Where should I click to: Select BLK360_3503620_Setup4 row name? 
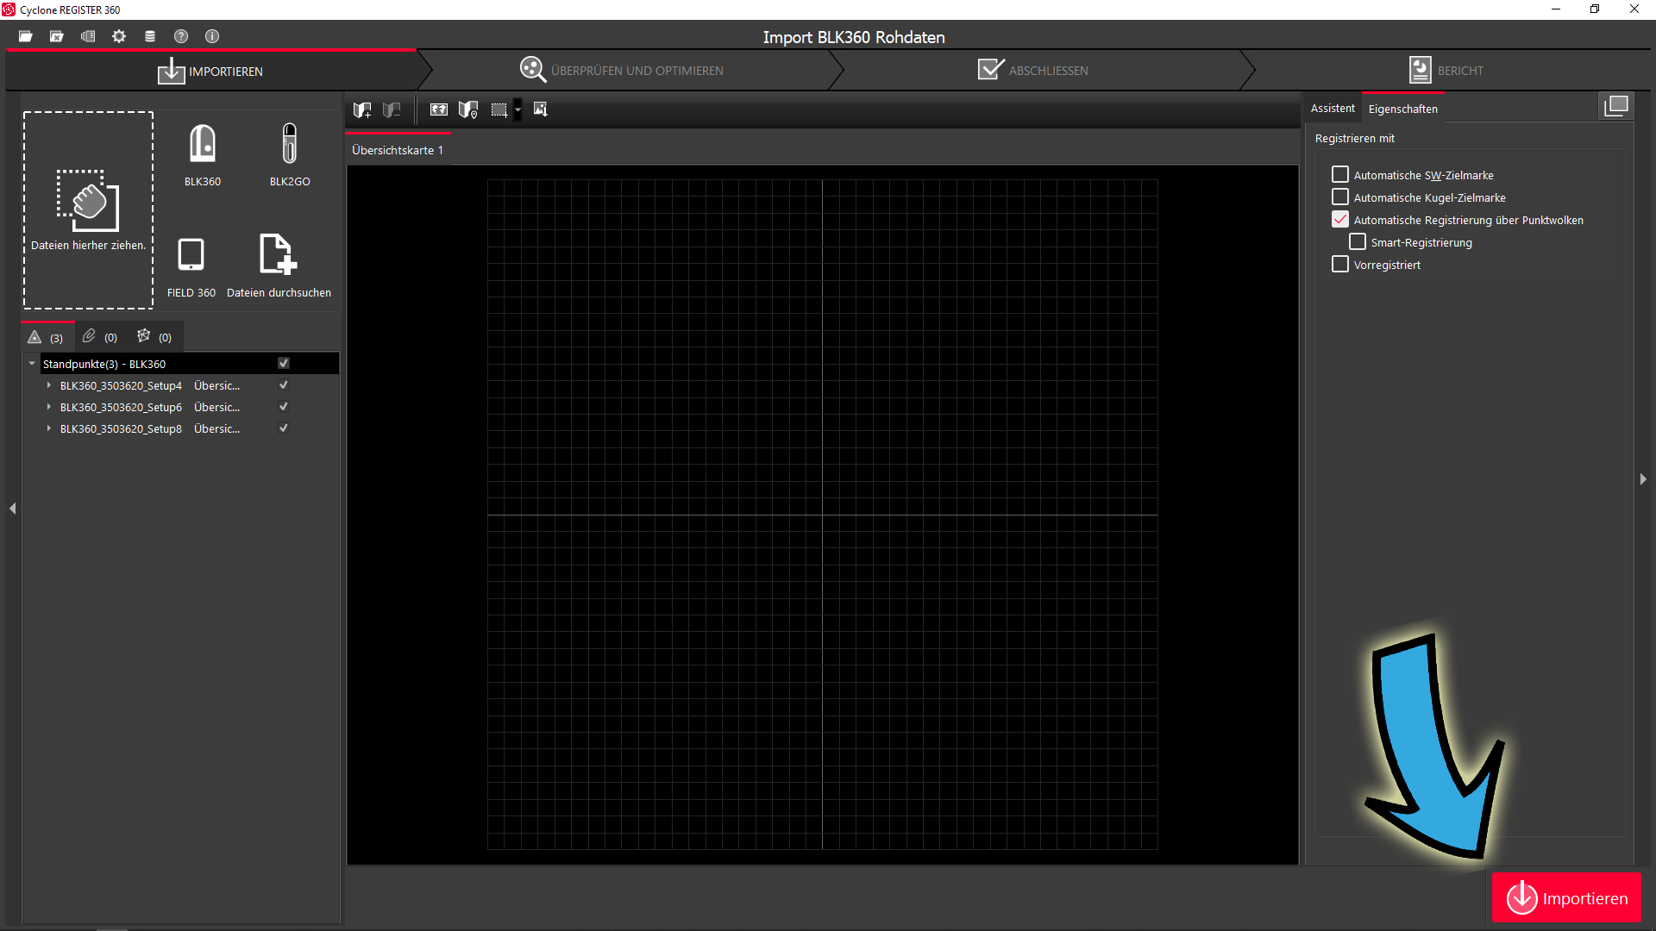(121, 385)
